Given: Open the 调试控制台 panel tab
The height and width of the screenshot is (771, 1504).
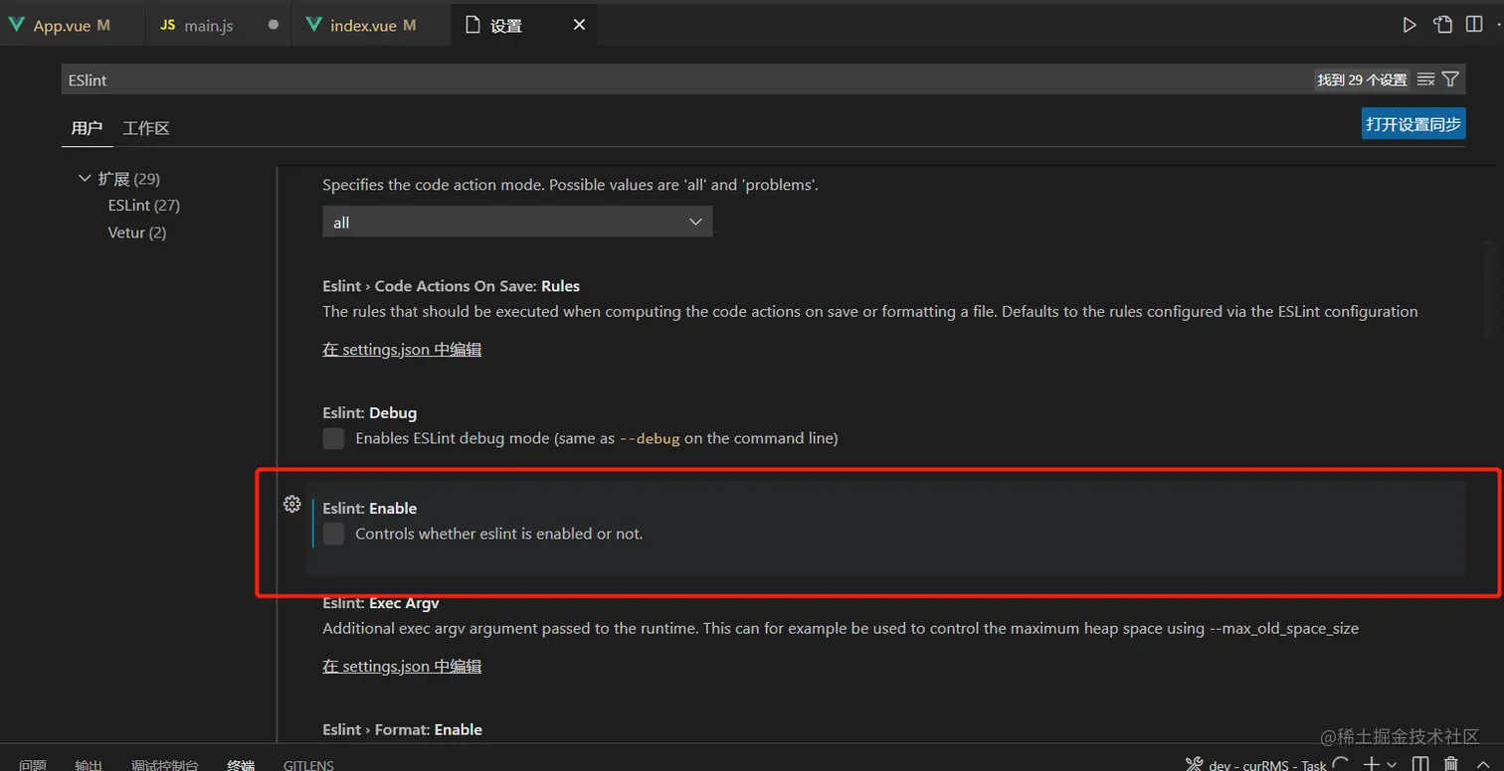Looking at the screenshot, I should [x=165, y=764].
